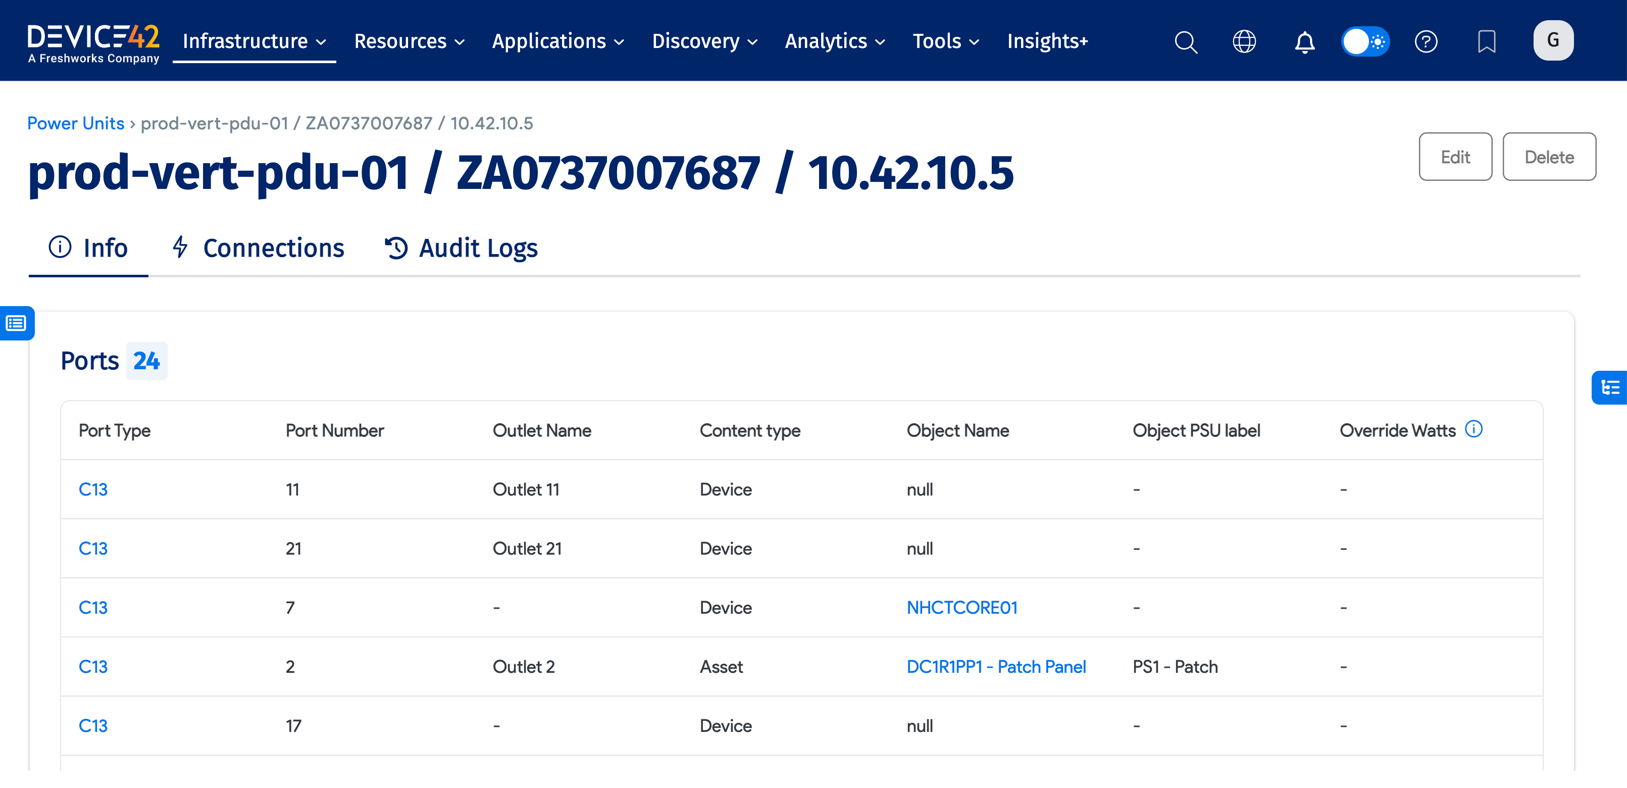Viewport: 1627px width, 788px height.
Task: Click the help question mark icon
Action: coord(1426,42)
